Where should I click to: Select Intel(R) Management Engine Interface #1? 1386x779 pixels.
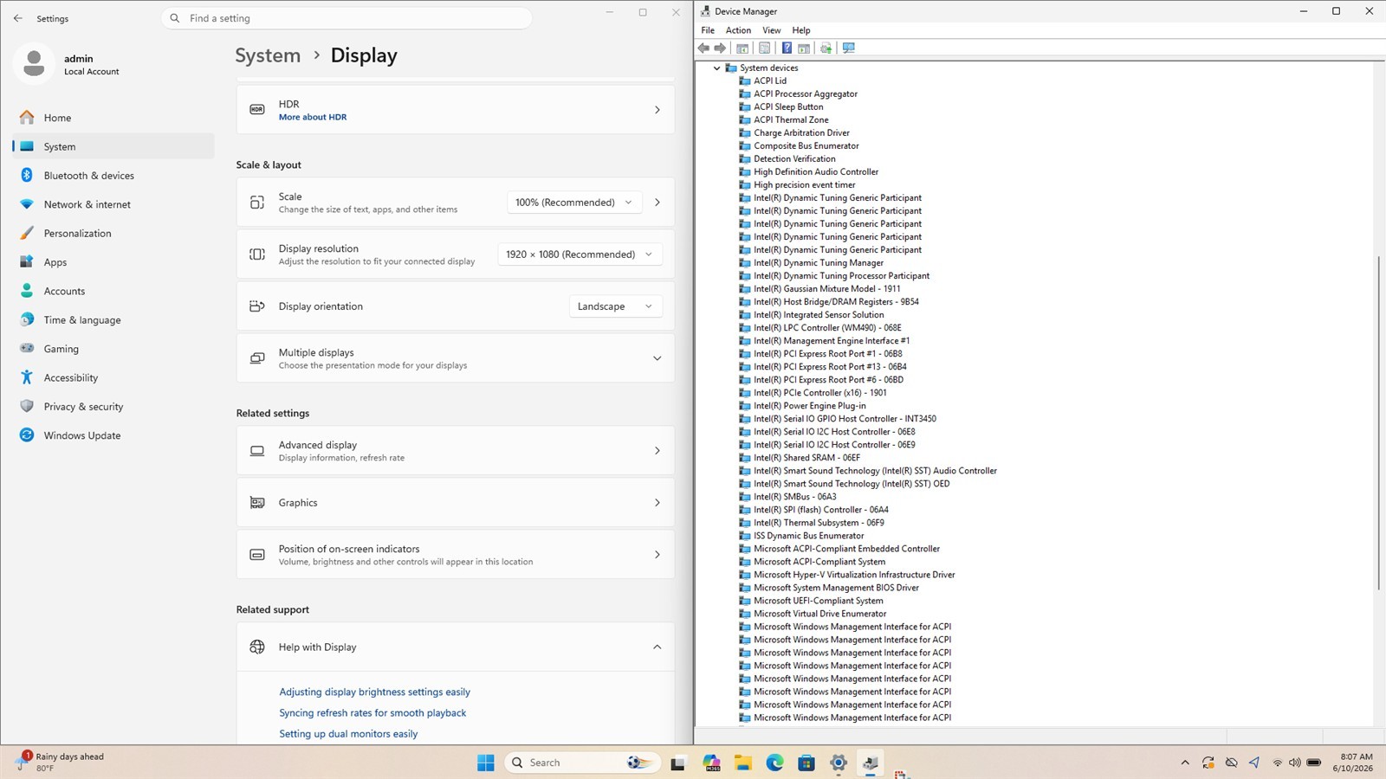click(832, 341)
